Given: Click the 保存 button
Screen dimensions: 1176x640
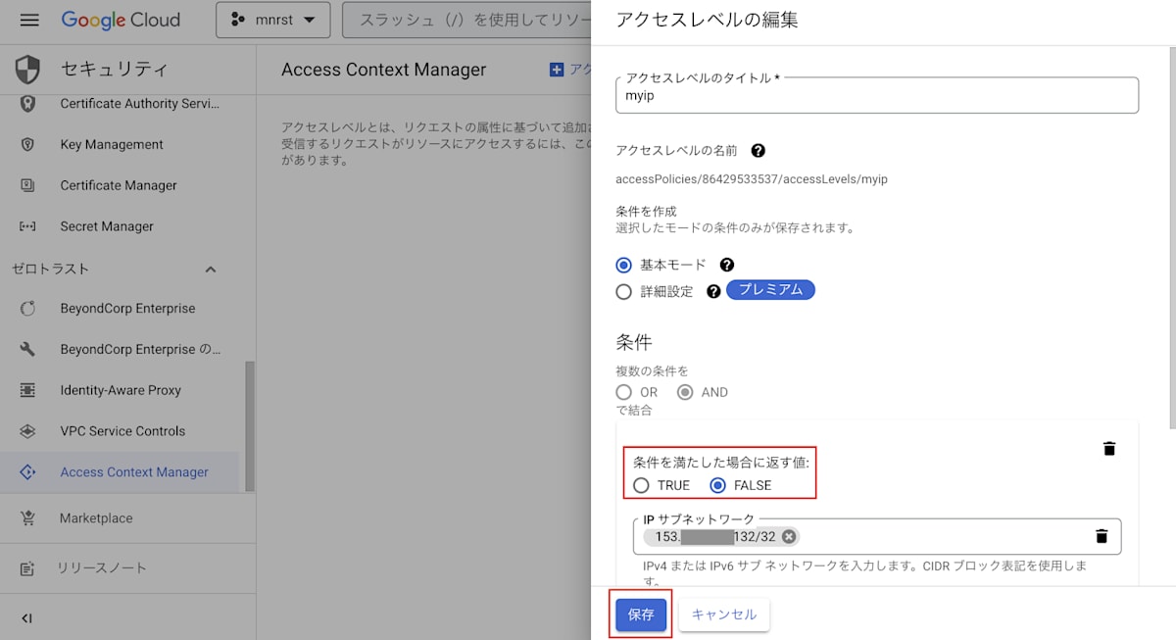Looking at the screenshot, I should point(641,615).
